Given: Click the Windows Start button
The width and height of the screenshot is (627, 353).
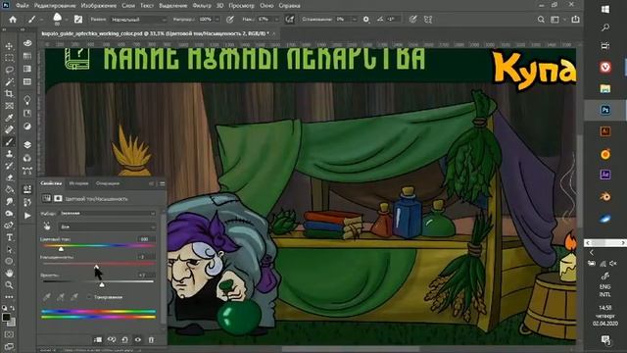Looking at the screenshot, I should click(x=605, y=9).
